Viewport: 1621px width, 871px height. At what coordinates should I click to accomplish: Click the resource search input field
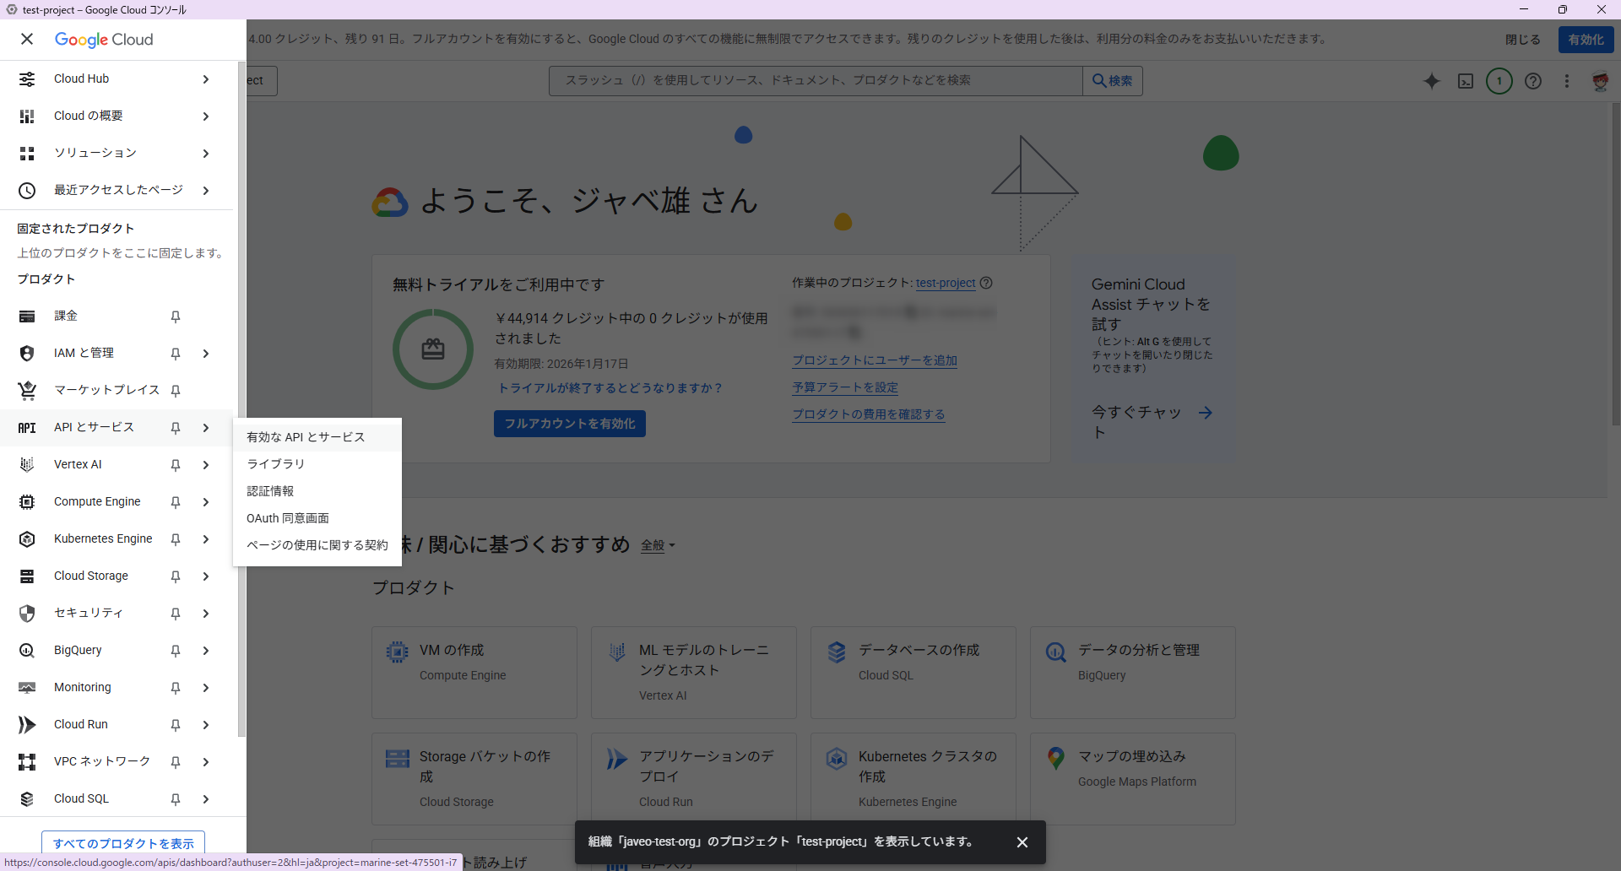click(815, 80)
